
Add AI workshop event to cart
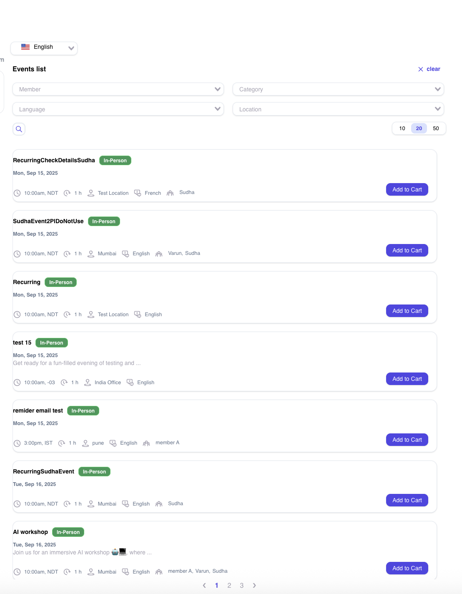tap(407, 568)
